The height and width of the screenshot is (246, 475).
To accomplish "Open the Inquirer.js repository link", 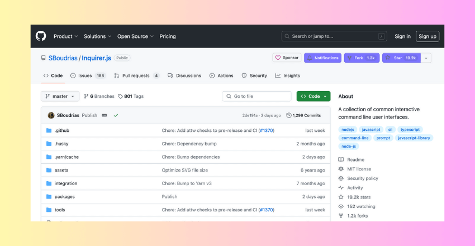I will (x=96, y=58).
